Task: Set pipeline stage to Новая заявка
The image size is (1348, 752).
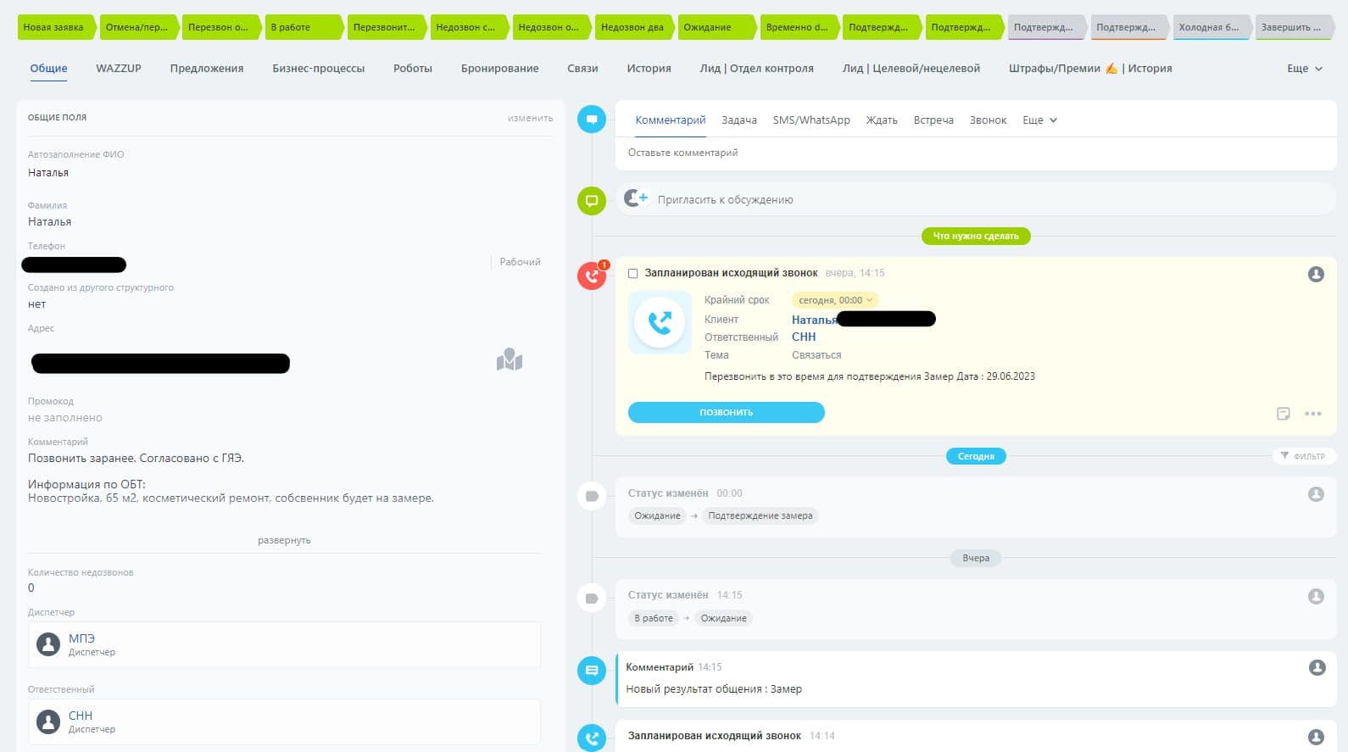Action: click(x=55, y=27)
